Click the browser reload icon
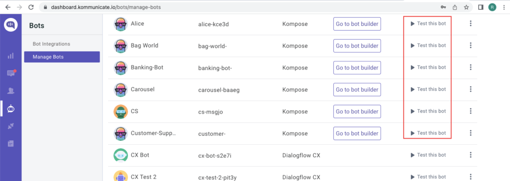The width and height of the screenshot is (510, 181). point(31,7)
